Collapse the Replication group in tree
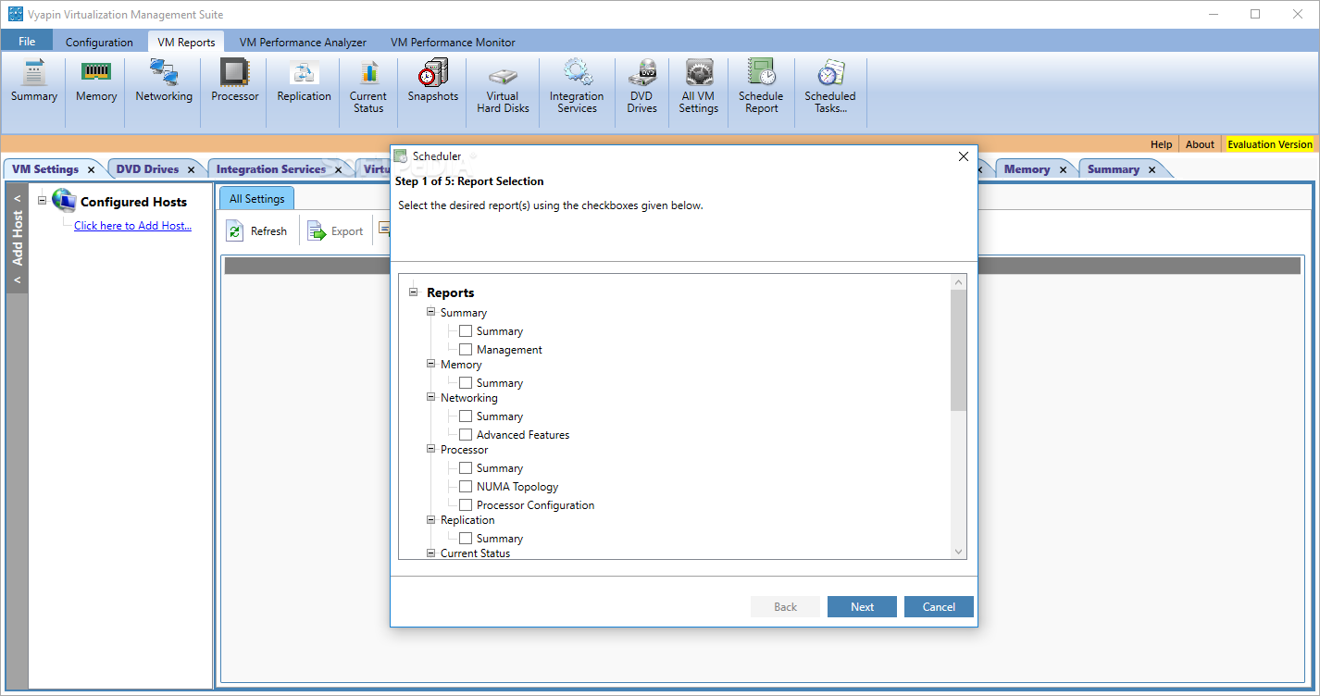 pyautogui.click(x=430, y=519)
